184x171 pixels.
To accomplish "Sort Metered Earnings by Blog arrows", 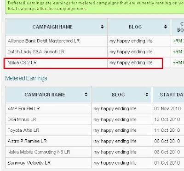I will point(147,94).
